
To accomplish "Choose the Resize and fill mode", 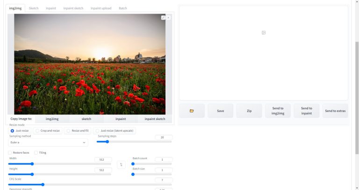I will [x=68, y=131].
